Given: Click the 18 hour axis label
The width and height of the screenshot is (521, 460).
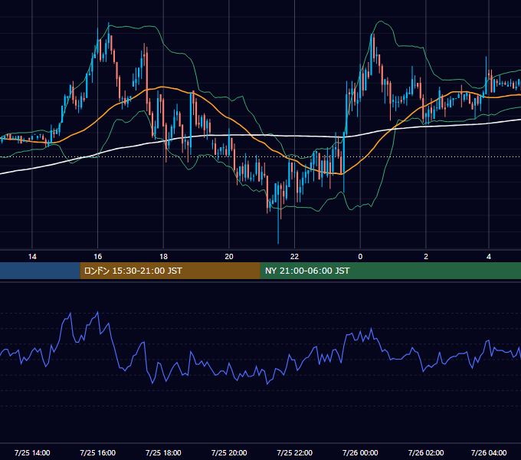Looking at the screenshot, I should 163,257.
